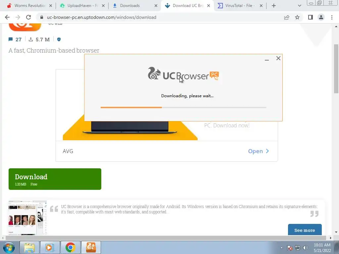The image size is (339, 254).
Task: Open the browser side panel
Action: [x=311, y=17]
